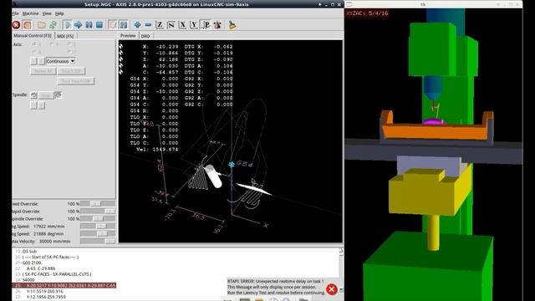Zoom in with the blue plus icon
535x301 pixels.
[137, 25]
